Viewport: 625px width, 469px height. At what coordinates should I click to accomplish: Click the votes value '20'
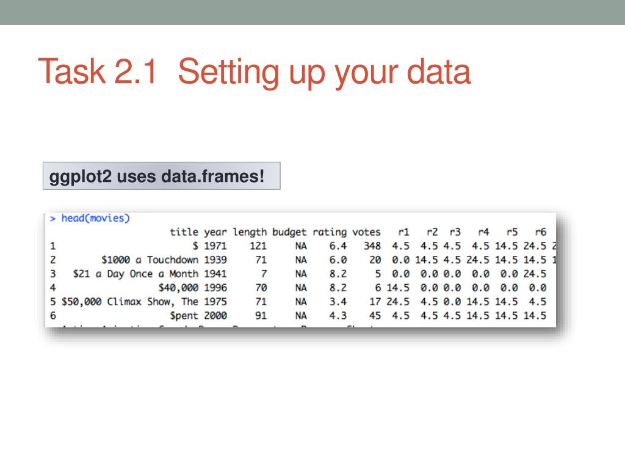[x=375, y=260]
